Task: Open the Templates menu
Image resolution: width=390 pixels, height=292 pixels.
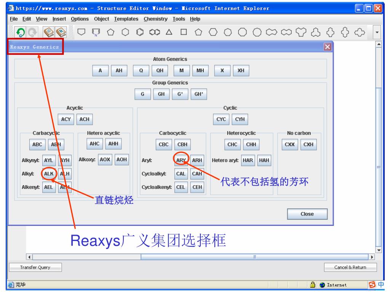Action: [126, 19]
